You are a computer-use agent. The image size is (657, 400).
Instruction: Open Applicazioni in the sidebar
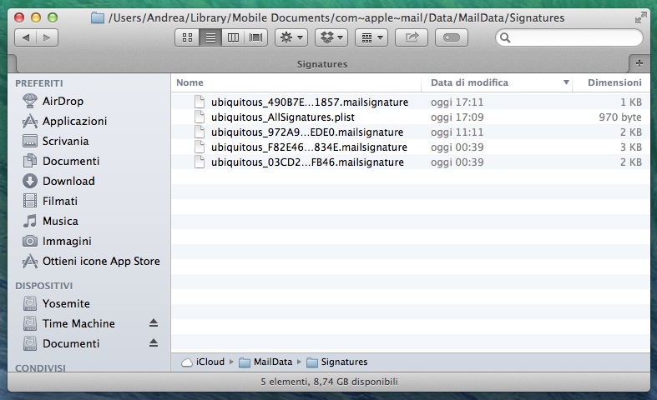[74, 121]
